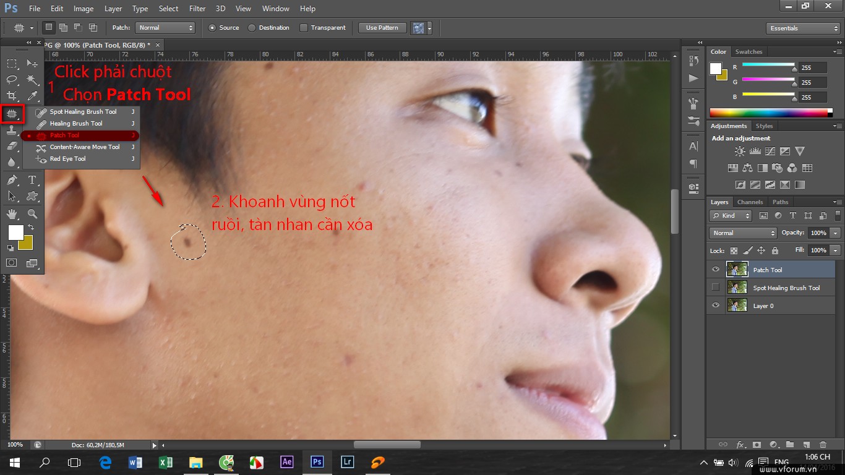Select the Eyedropper tool
Image resolution: width=845 pixels, height=475 pixels.
32,96
